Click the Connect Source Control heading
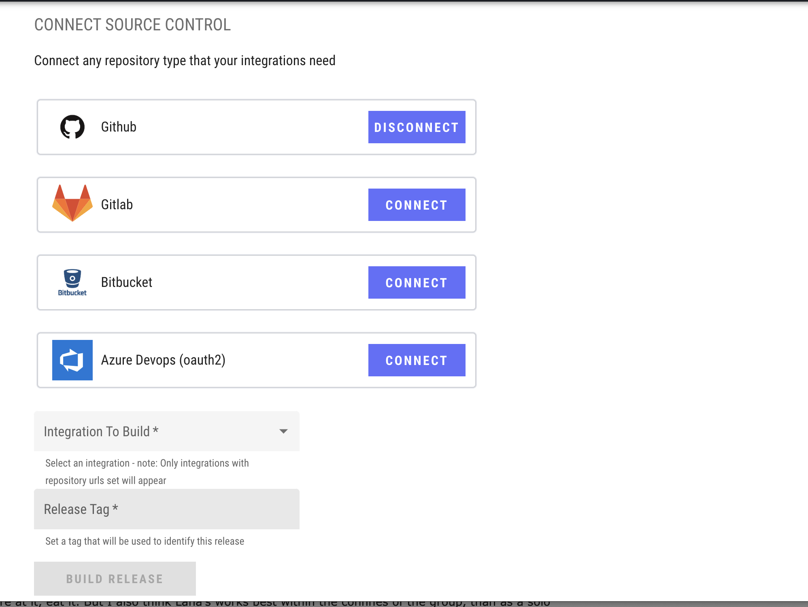 coord(132,25)
